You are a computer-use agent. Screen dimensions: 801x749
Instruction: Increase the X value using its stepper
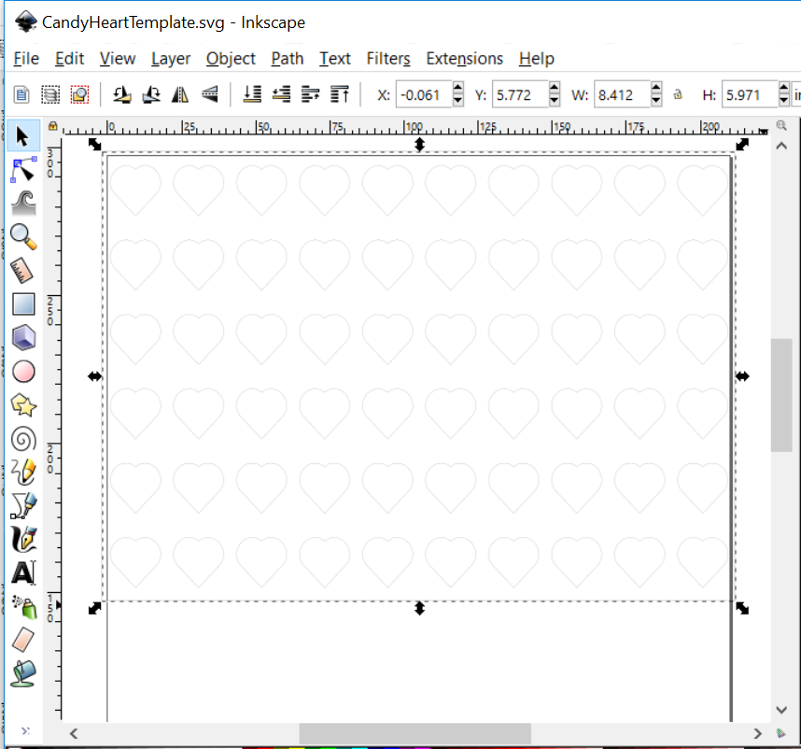tap(457, 89)
